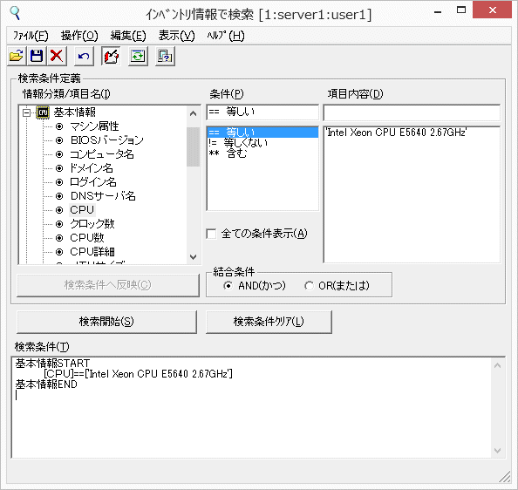The image size is (518, 490).
Task: Click the 検索開始(S) button
Action: (x=106, y=322)
